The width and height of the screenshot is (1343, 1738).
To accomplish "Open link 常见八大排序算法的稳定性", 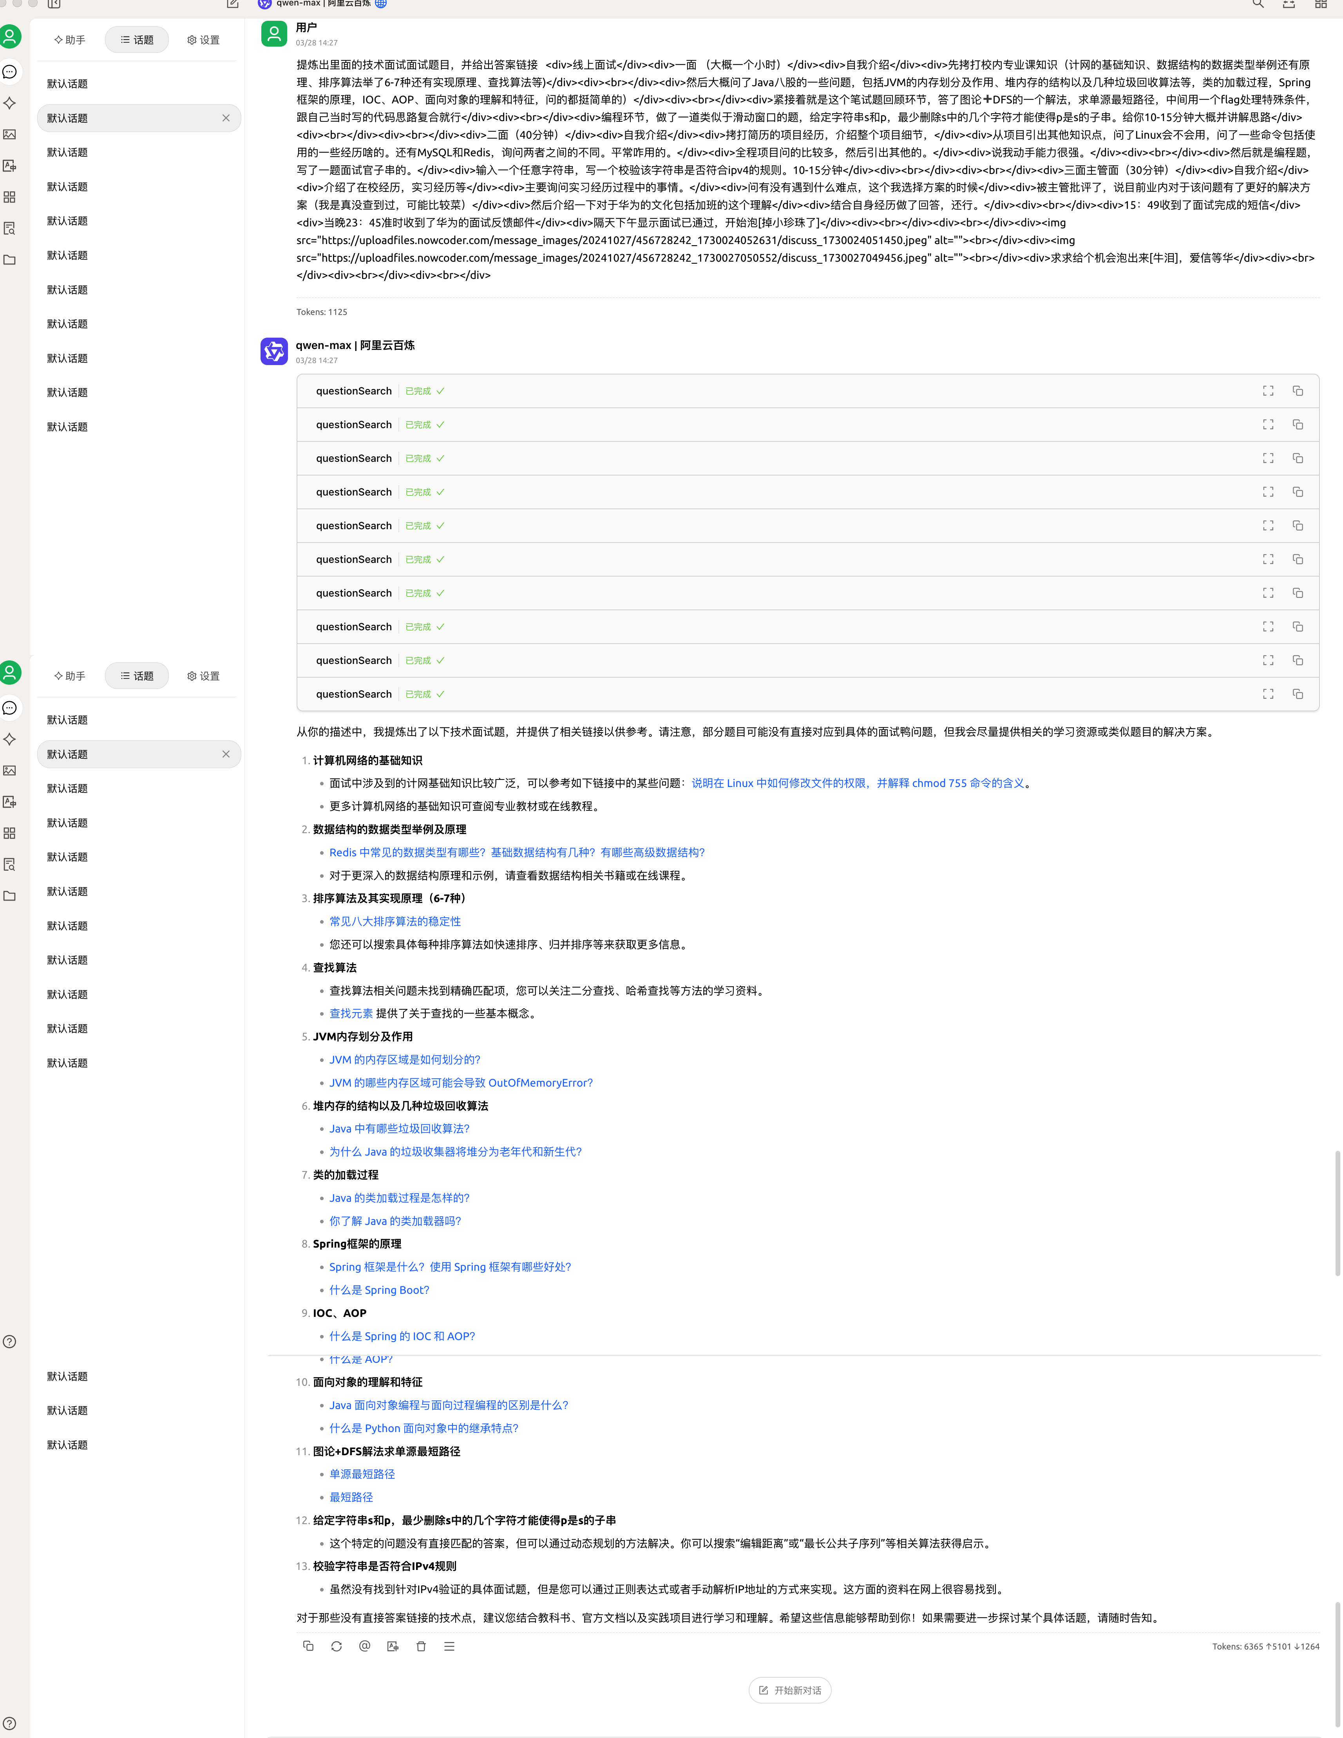I will [395, 922].
